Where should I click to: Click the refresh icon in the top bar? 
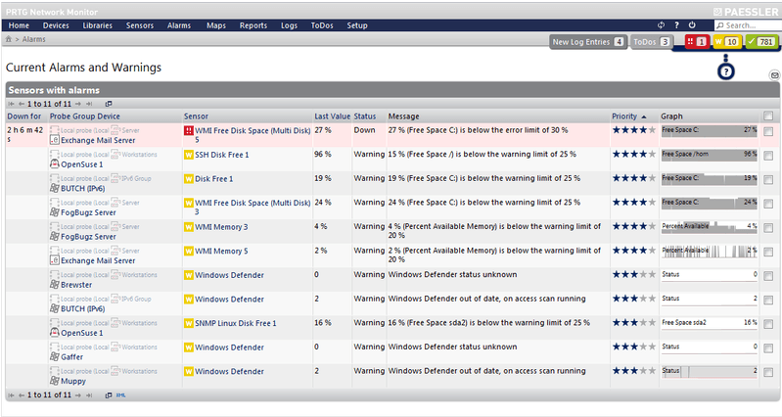point(662,24)
